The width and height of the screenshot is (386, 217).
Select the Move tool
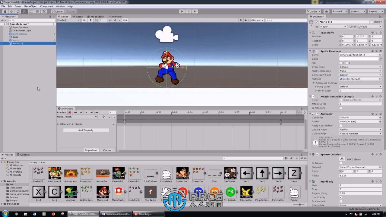coord(11,11)
